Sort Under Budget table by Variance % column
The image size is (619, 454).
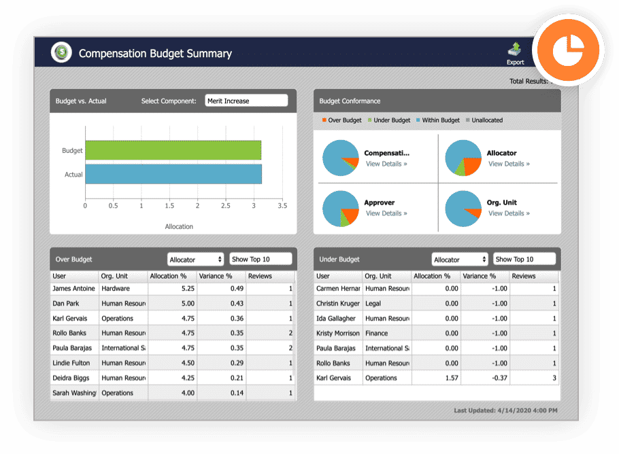click(485, 276)
